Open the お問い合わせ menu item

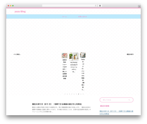click(83, 17)
